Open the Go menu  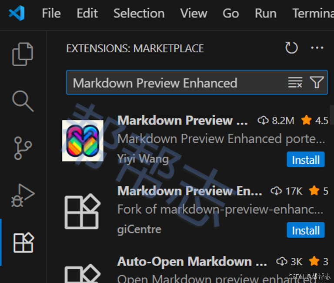tap(230, 13)
